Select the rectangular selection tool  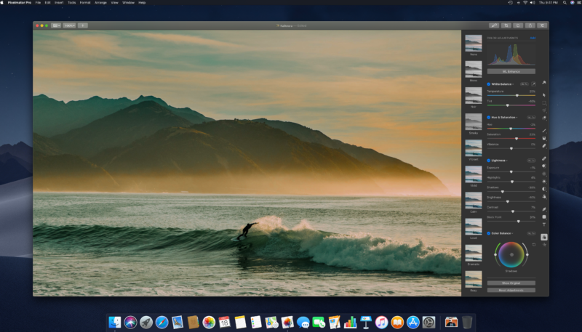[544, 103]
